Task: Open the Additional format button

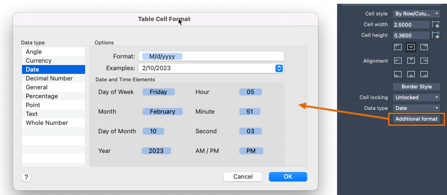Action: pos(416,119)
